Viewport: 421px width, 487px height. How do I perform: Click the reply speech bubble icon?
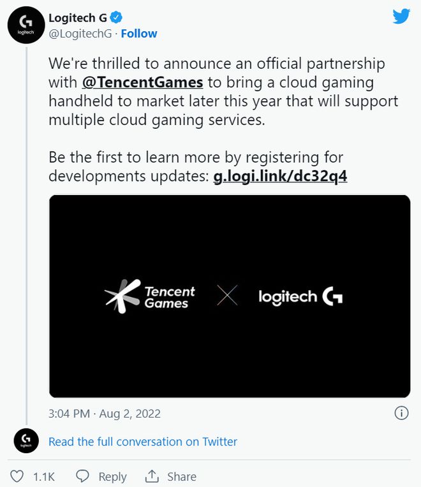[83, 476]
